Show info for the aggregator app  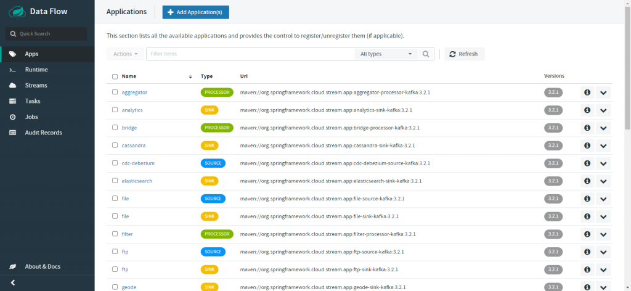(587, 92)
